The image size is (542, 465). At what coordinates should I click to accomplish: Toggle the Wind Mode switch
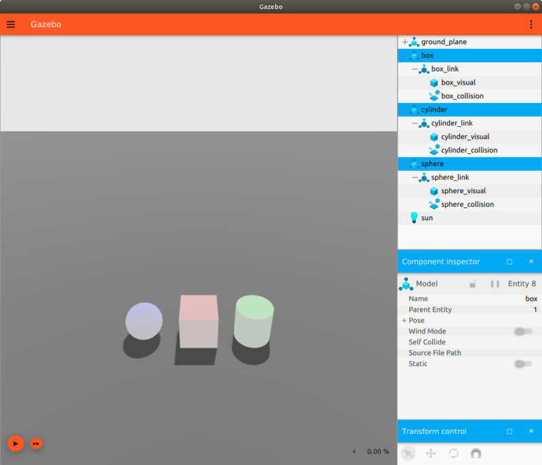pos(523,331)
